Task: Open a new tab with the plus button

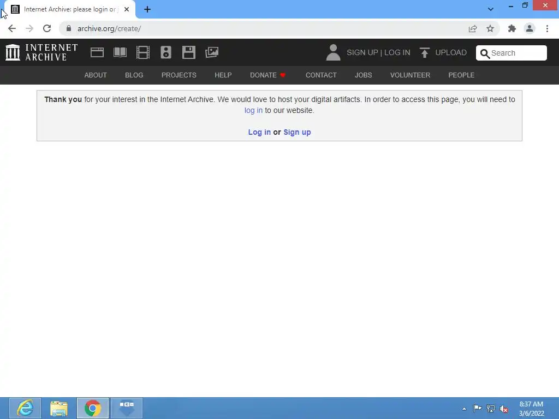Action: pos(147,9)
